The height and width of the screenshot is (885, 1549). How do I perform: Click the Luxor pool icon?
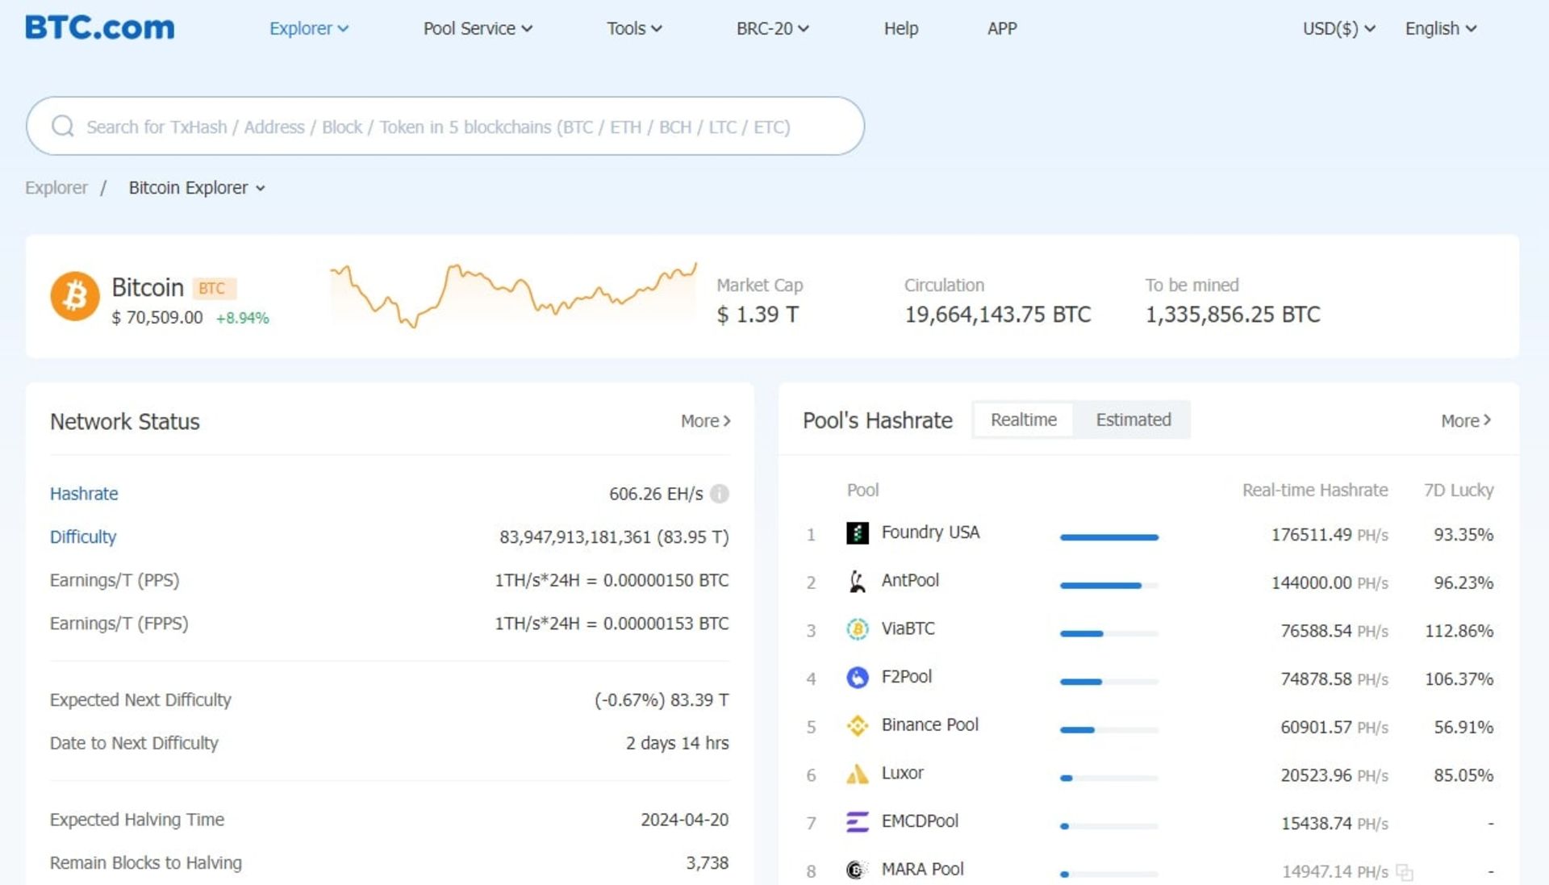click(x=857, y=774)
